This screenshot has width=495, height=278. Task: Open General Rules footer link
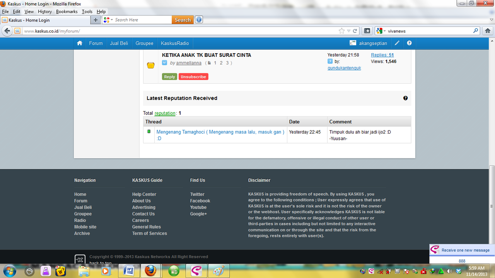(x=146, y=227)
